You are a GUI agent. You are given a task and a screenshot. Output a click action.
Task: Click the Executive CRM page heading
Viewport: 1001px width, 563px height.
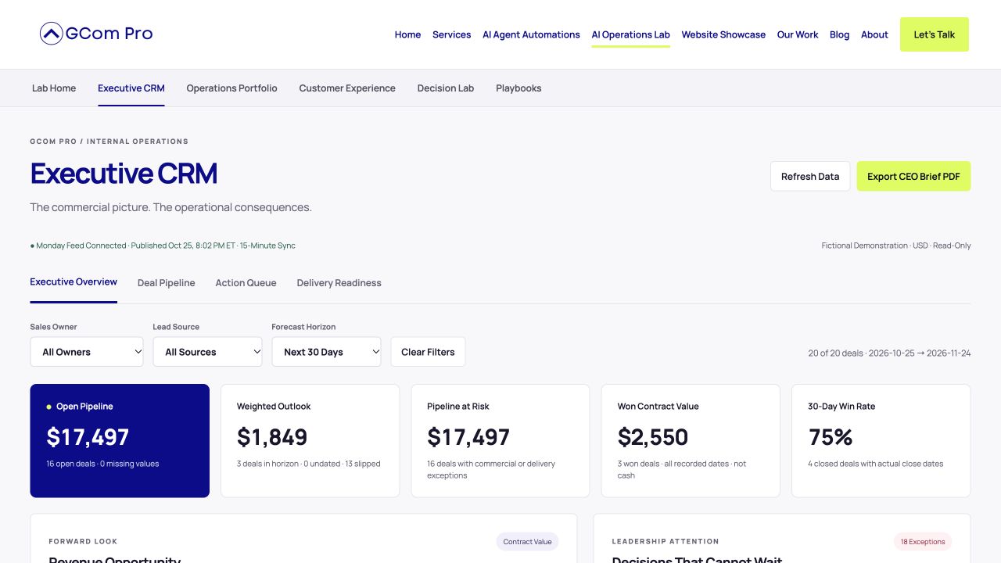click(x=124, y=174)
